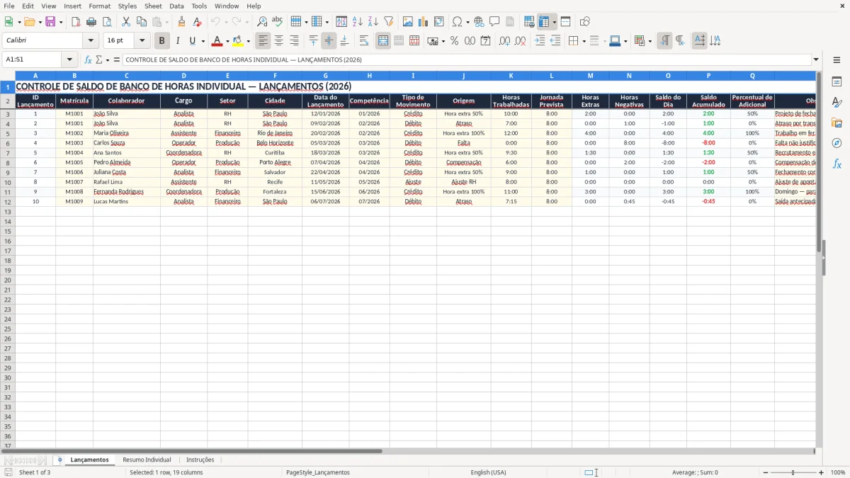
Task: Open the sidebar Gallery panel
Action: pyautogui.click(x=837, y=123)
